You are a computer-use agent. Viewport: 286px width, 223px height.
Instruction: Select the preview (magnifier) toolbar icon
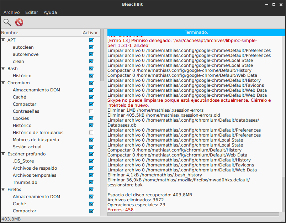coord(7,22)
